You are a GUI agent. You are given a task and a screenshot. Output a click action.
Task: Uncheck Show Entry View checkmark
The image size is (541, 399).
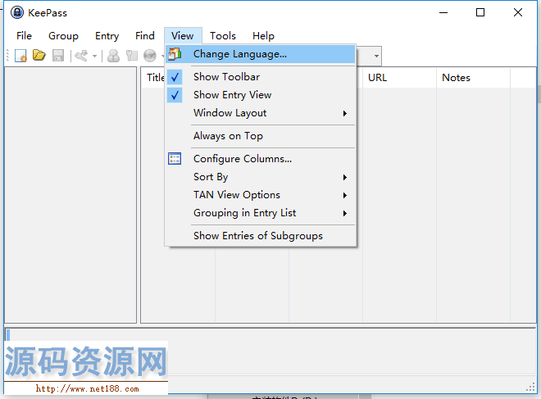[175, 95]
